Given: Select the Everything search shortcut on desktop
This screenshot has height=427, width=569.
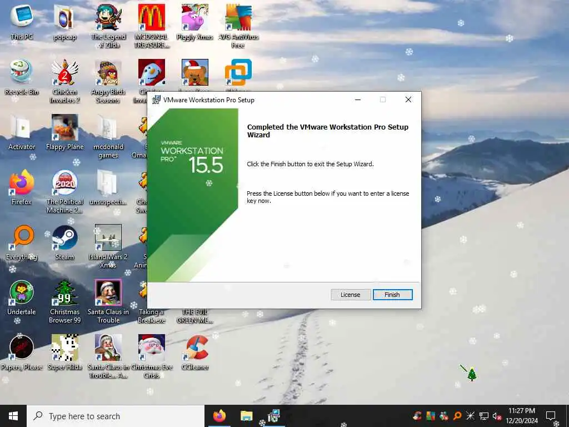Looking at the screenshot, I should click(22, 242).
